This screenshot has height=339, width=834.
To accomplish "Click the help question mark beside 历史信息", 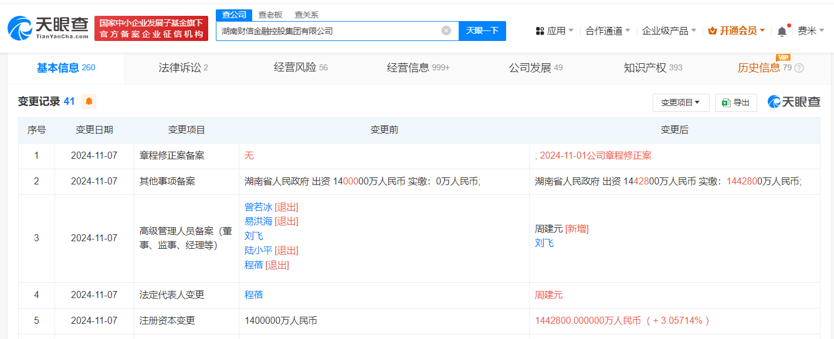I will point(799,68).
